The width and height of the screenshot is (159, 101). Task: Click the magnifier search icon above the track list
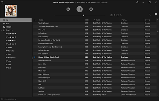pos(150,15)
